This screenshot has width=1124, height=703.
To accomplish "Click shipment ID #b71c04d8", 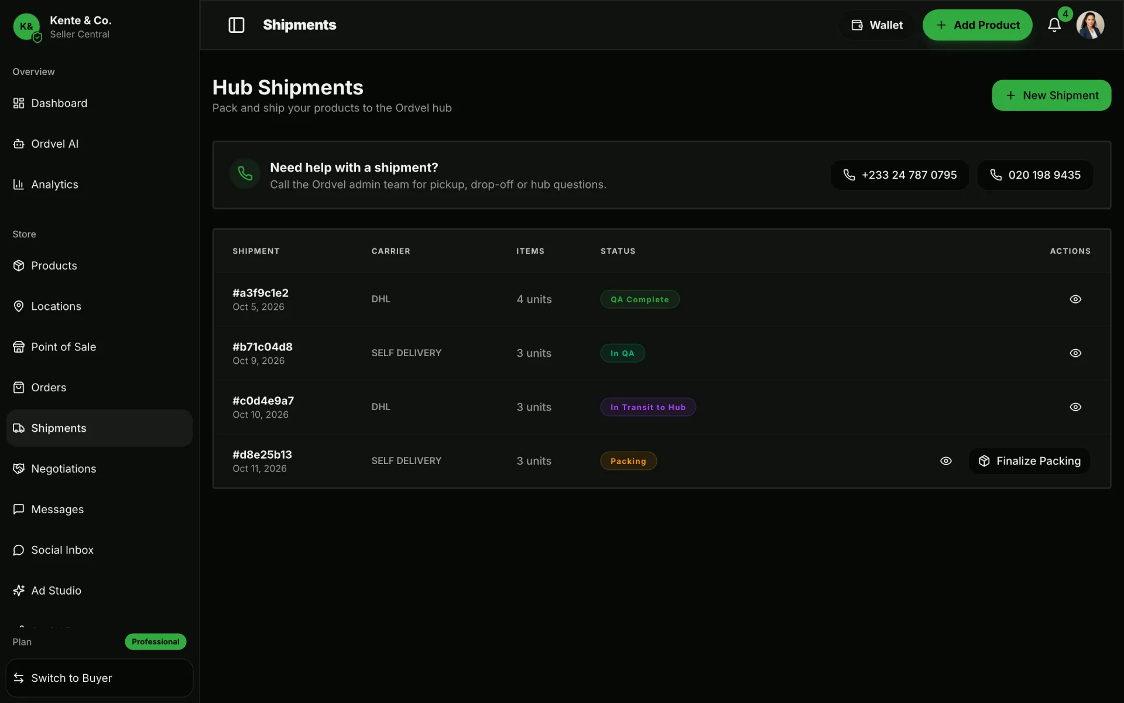I will tap(262, 347).
